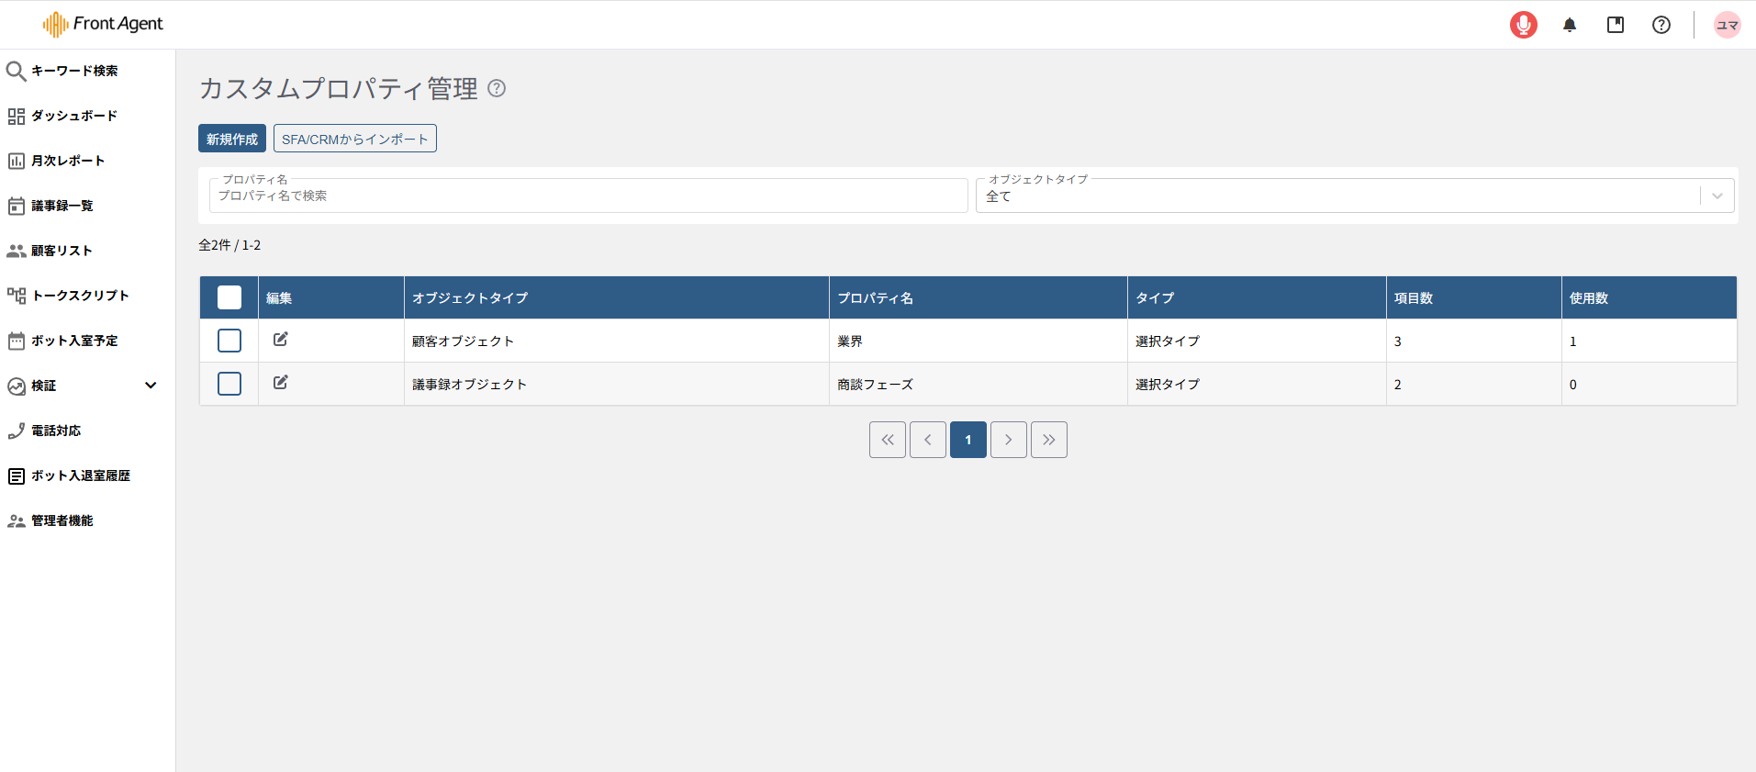The width and height of the screenshot is (1756, 772).
Task: Open ダッシュボード from the sidebar
Action: tap(73, 116)
